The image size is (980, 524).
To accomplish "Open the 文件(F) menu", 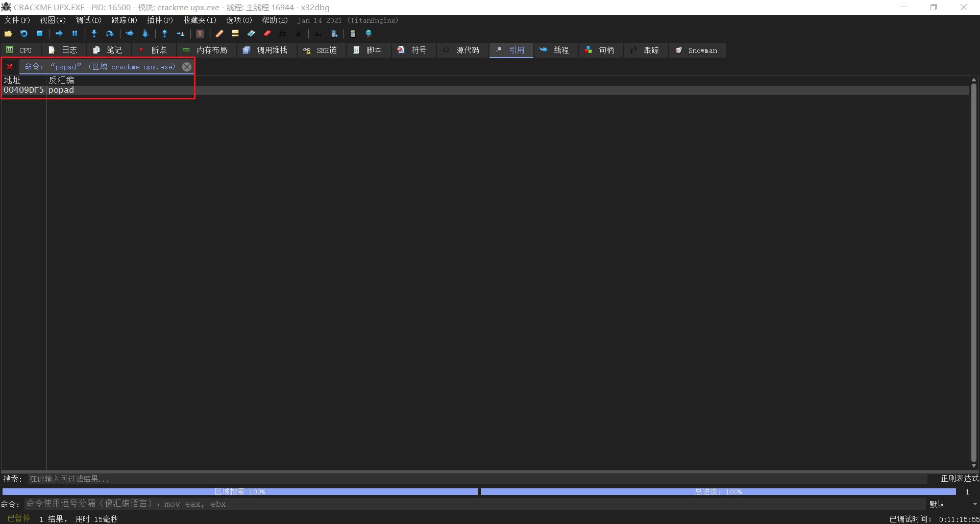I will coord(17,20).
